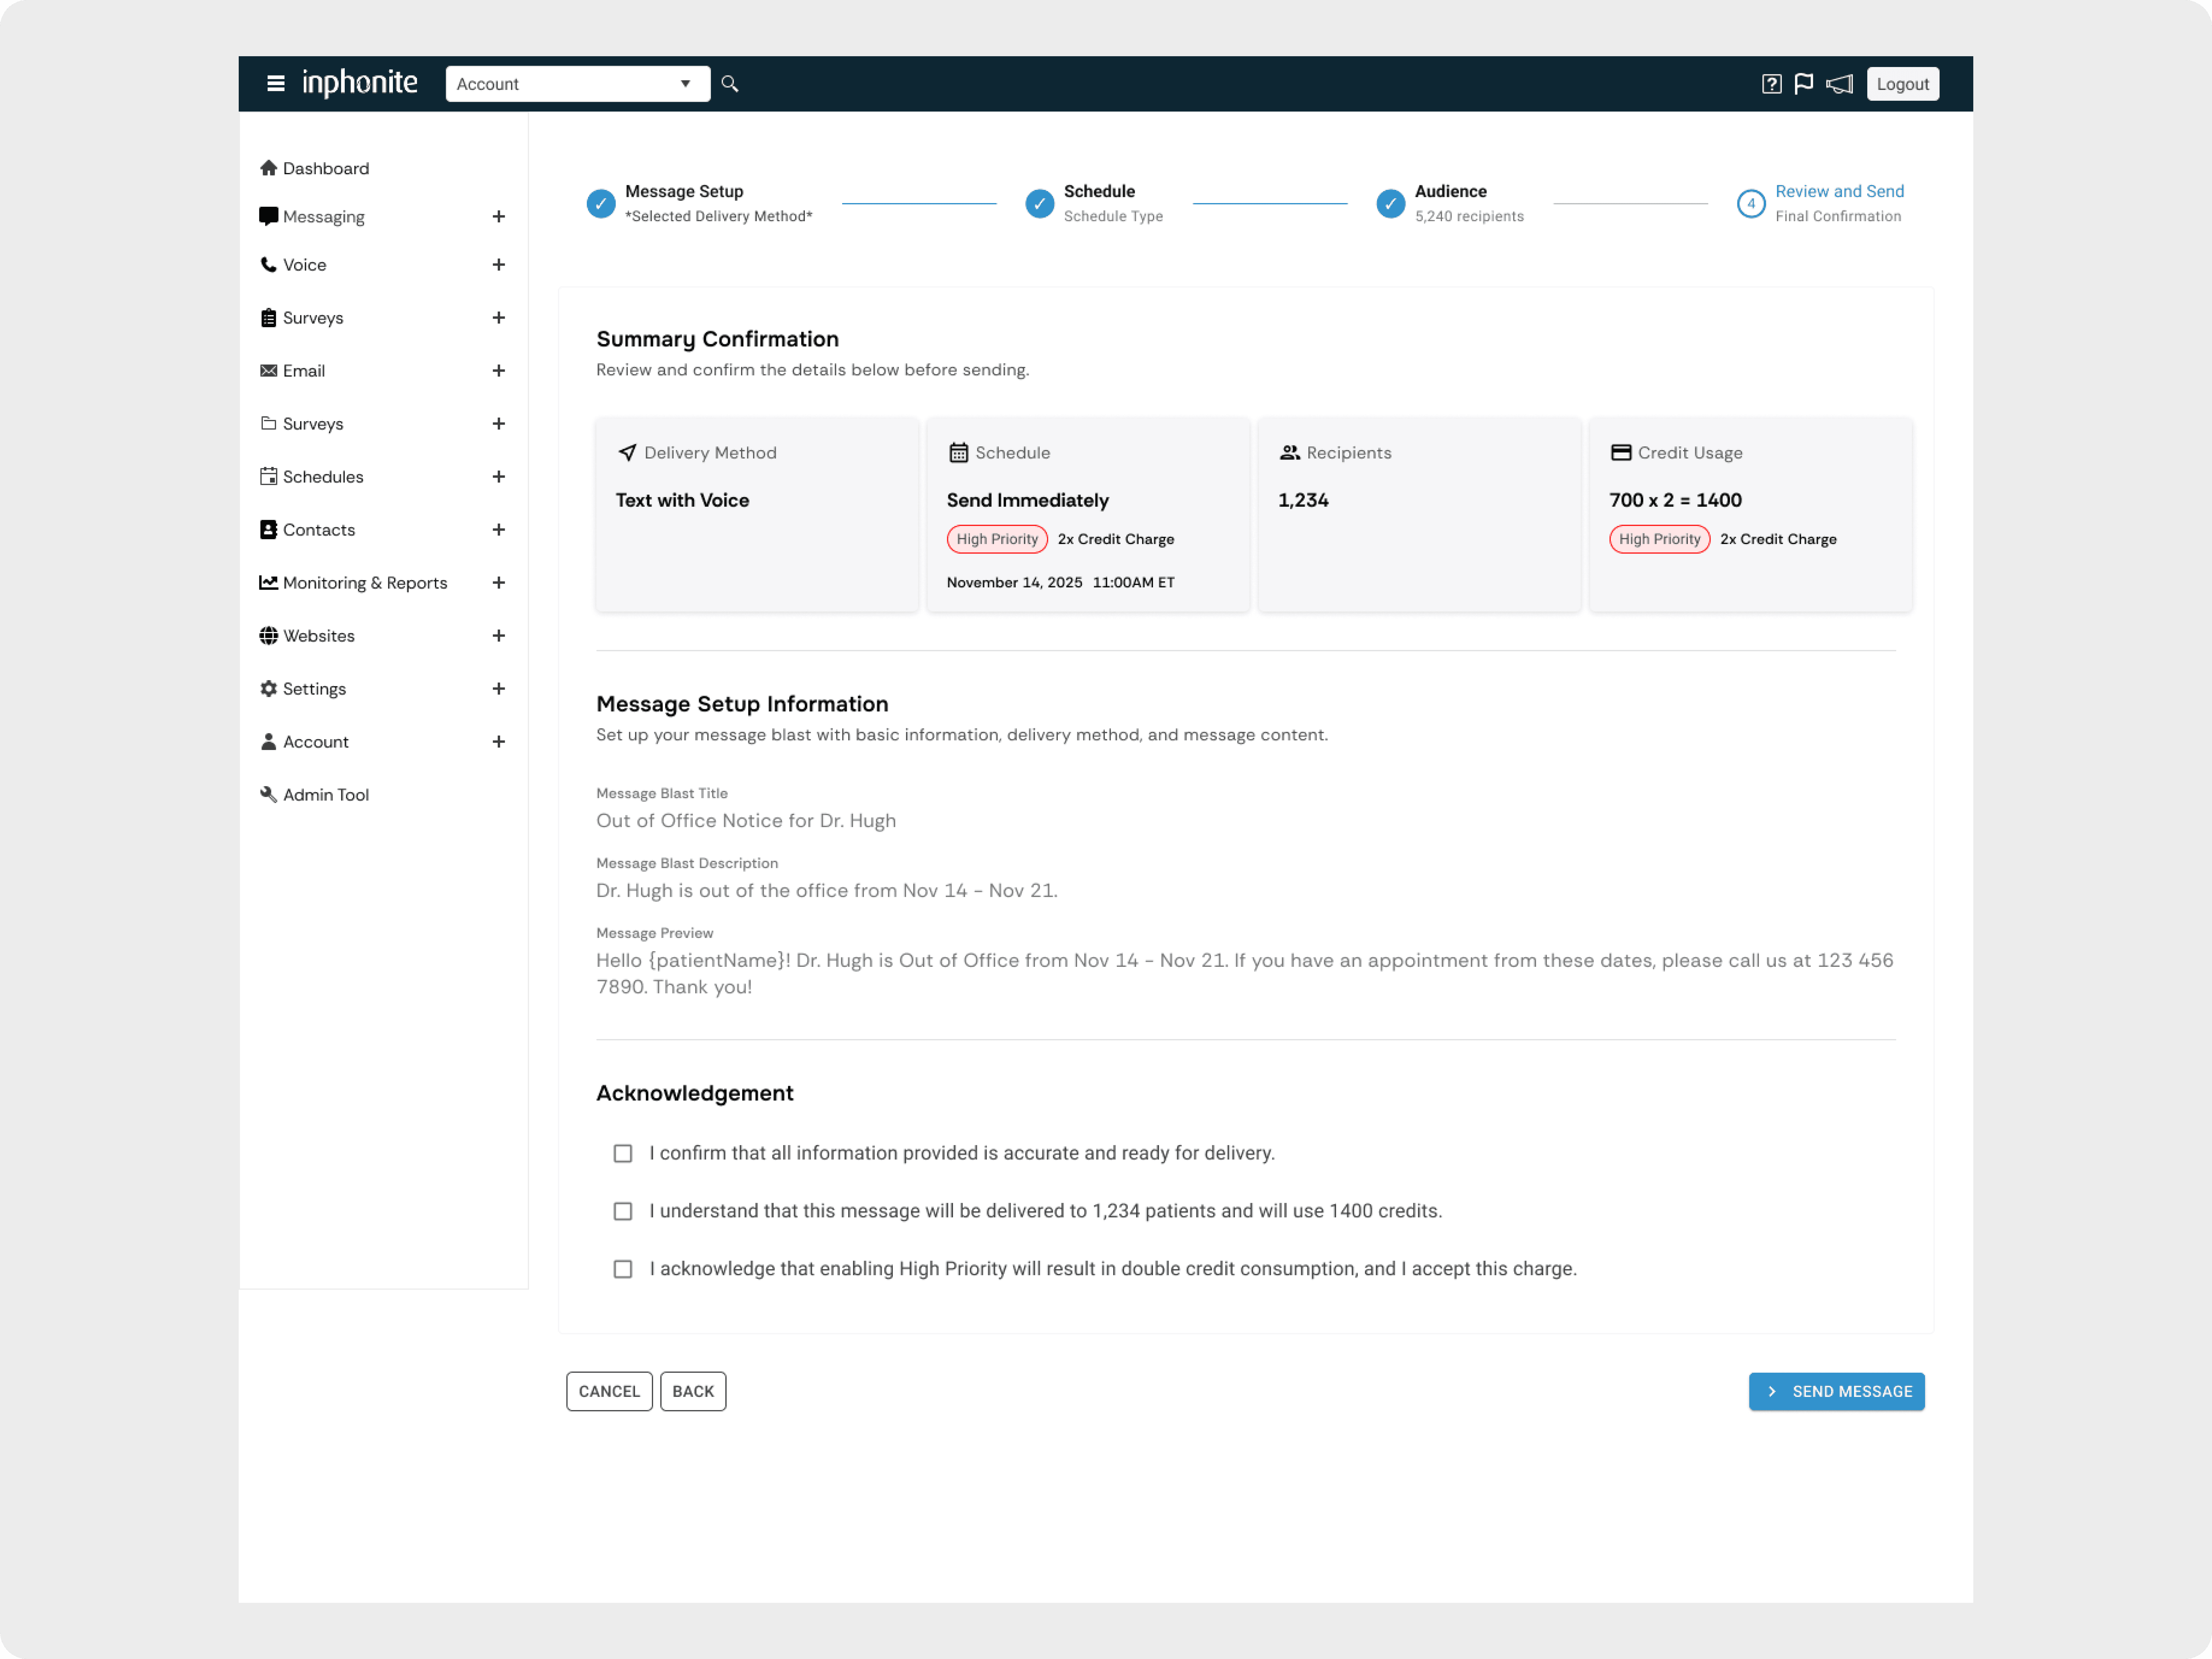Click the Message Setup step checkmark

(601, 204)
